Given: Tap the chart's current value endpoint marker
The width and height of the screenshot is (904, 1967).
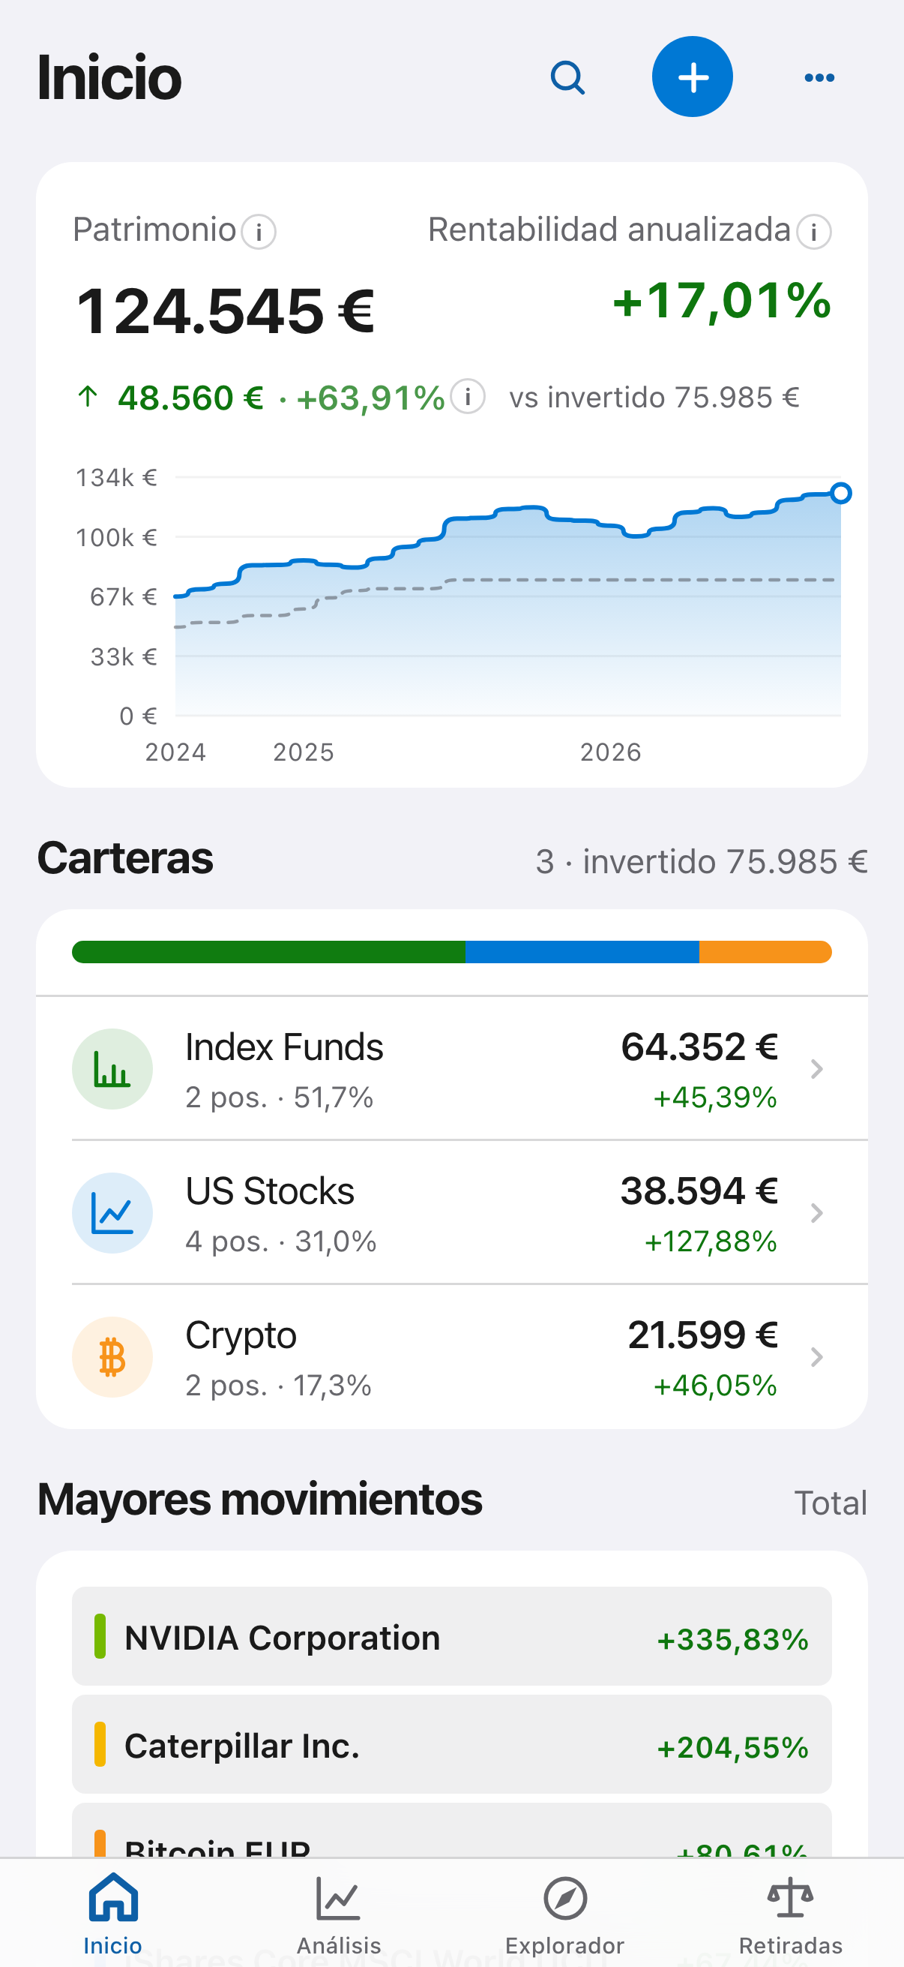Looking at the screenshot, I should click(841, 493).
